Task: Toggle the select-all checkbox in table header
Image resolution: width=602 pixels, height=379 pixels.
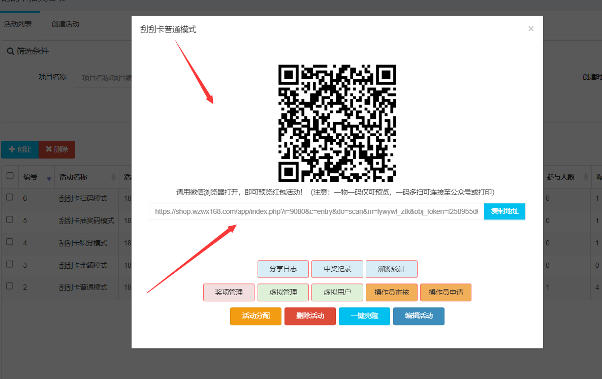Action: (x=10, y=176)
